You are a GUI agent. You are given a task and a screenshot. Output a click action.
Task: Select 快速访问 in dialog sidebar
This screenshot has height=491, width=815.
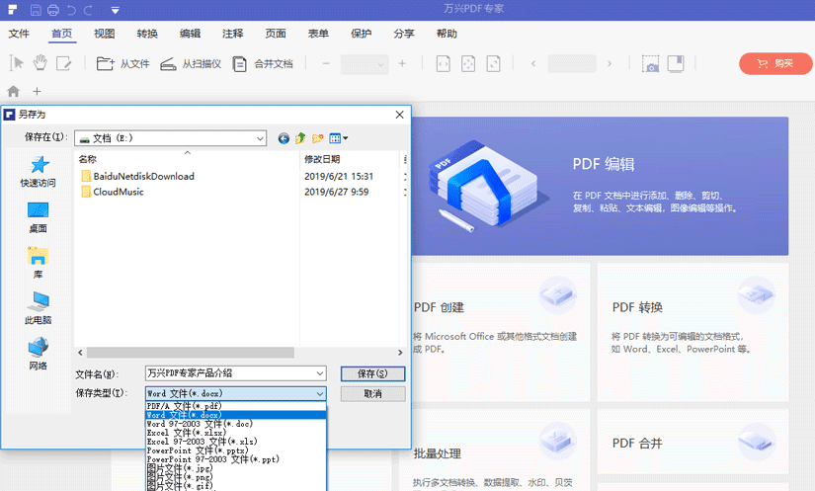click(x=38, y=172)
